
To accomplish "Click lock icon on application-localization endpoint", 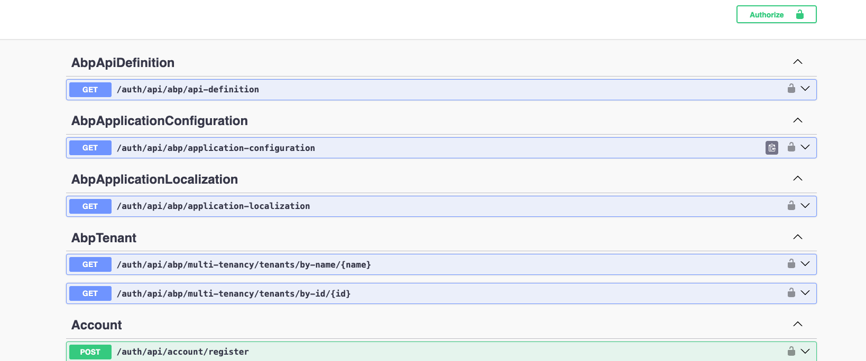I will pos(791,205).
